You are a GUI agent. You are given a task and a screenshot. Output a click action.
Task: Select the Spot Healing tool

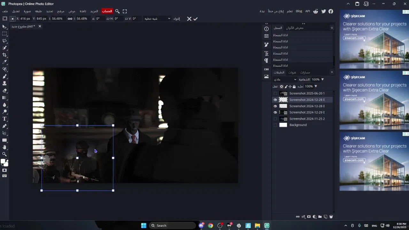[4, 69]
